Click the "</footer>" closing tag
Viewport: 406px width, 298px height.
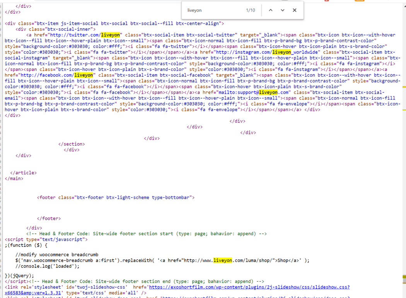click(x=49, y=218)
